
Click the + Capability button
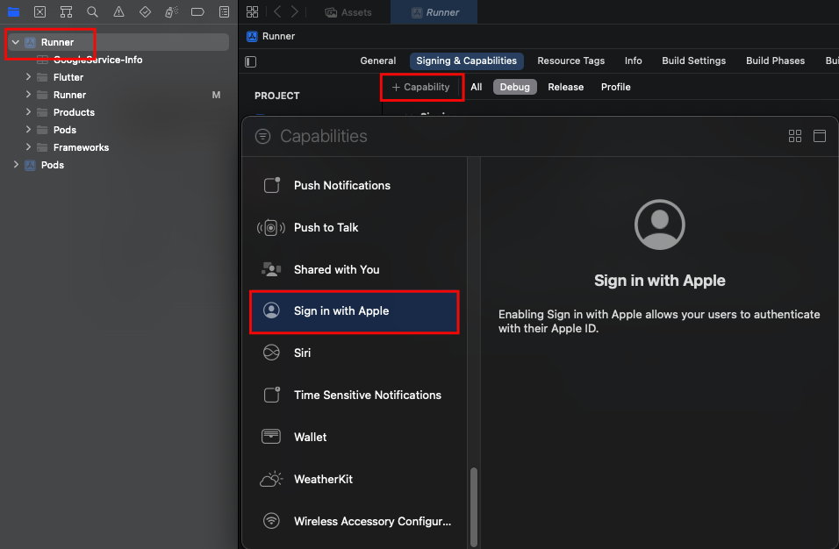pos(421,87)
